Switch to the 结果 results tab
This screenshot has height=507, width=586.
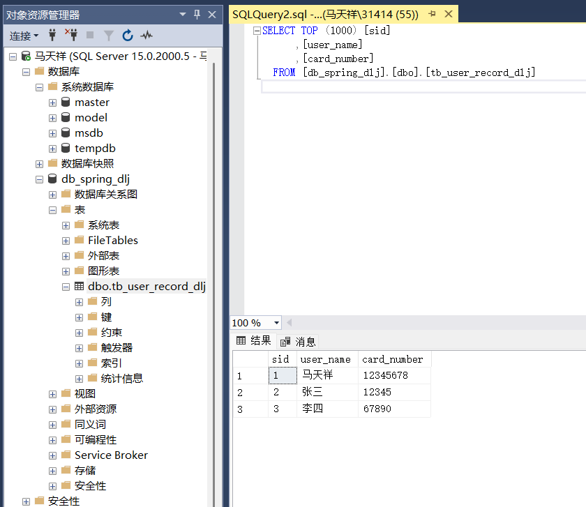click(x=253, y=340)
